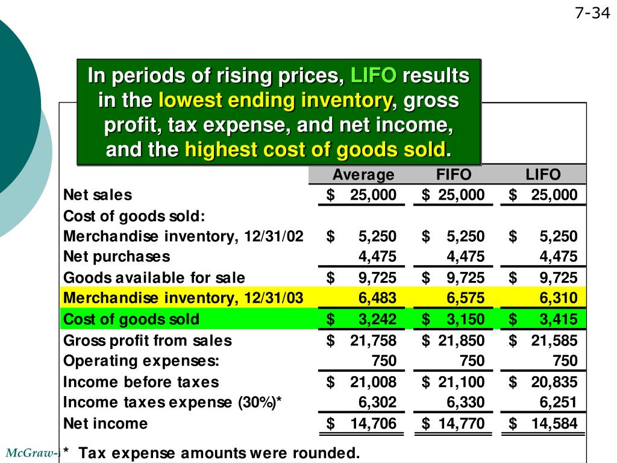Click Gross profit from sales label
This screenshot has height=463, width=617.
tap(148, 341)
